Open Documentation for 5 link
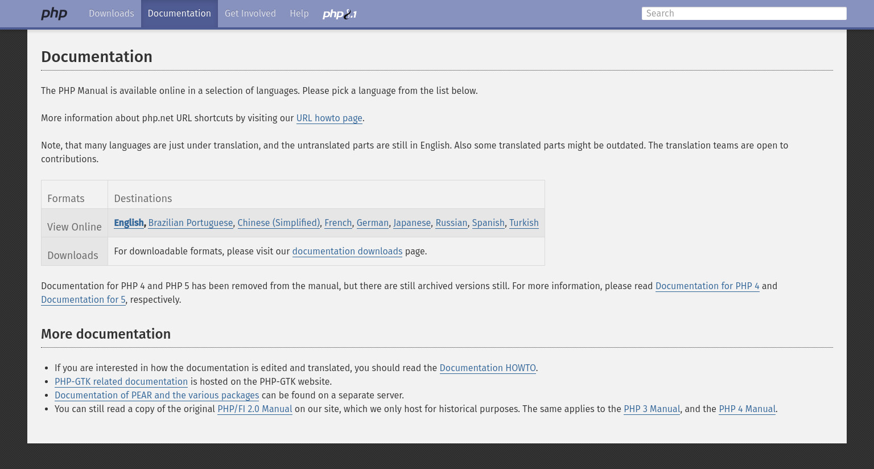 click(x=83, y=300)
